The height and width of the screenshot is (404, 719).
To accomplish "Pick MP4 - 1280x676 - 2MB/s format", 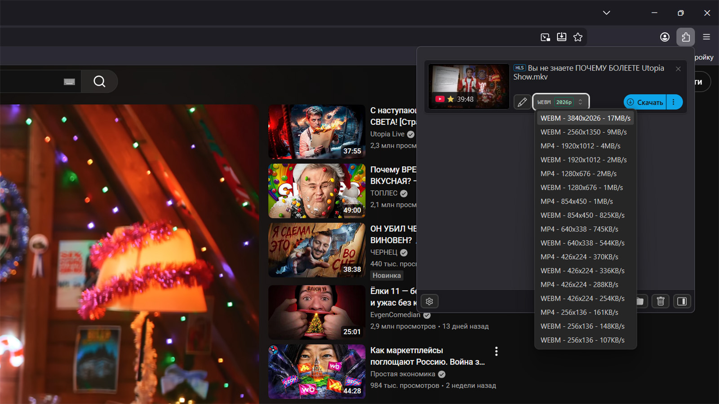I will [x=578, y=174].
